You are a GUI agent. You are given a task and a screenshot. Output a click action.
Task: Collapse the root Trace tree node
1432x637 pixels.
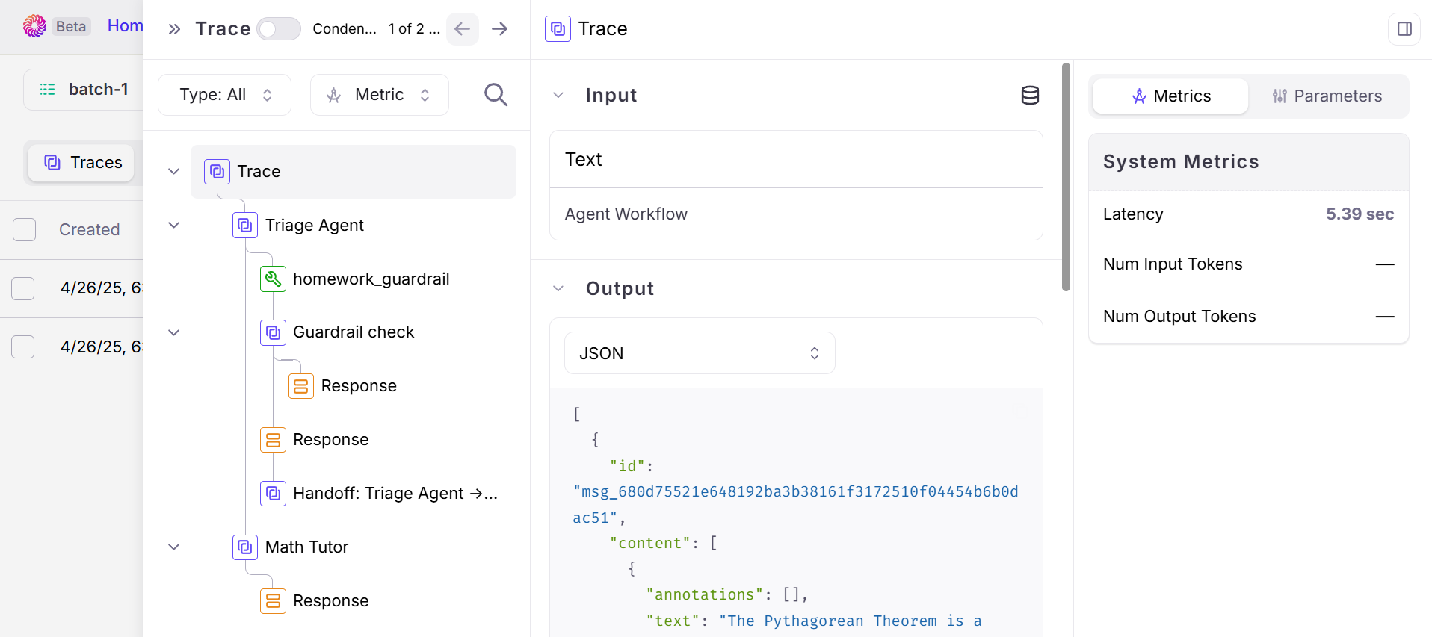tap(174, 172)
